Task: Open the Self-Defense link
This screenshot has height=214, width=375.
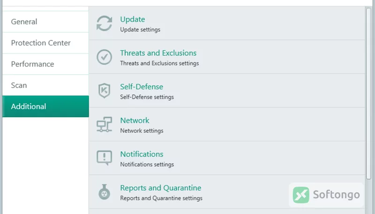Action: click(142, 87)
